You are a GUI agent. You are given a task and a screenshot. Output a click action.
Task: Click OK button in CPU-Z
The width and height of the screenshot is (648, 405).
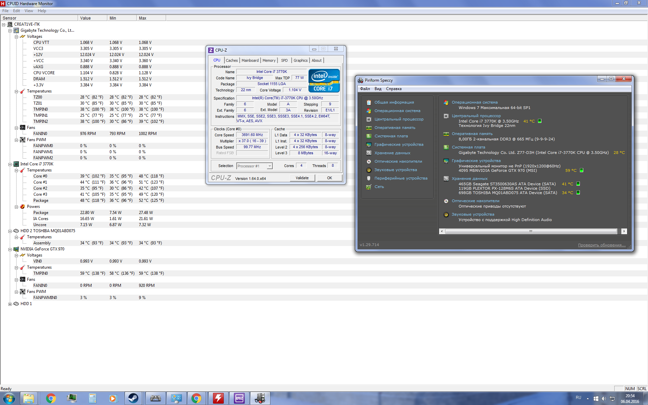pyautogui.click(x=329, y=178)
